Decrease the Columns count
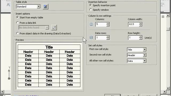The height and width of the screenshot is (96, 171). 108,25
